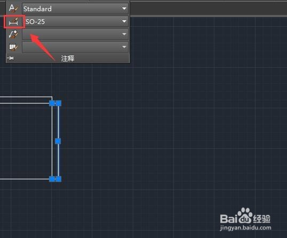287x238 pixels.
Task: Select the bottom grip of the highlighted line
Action: pyautogui.click(x=58, y=179)
